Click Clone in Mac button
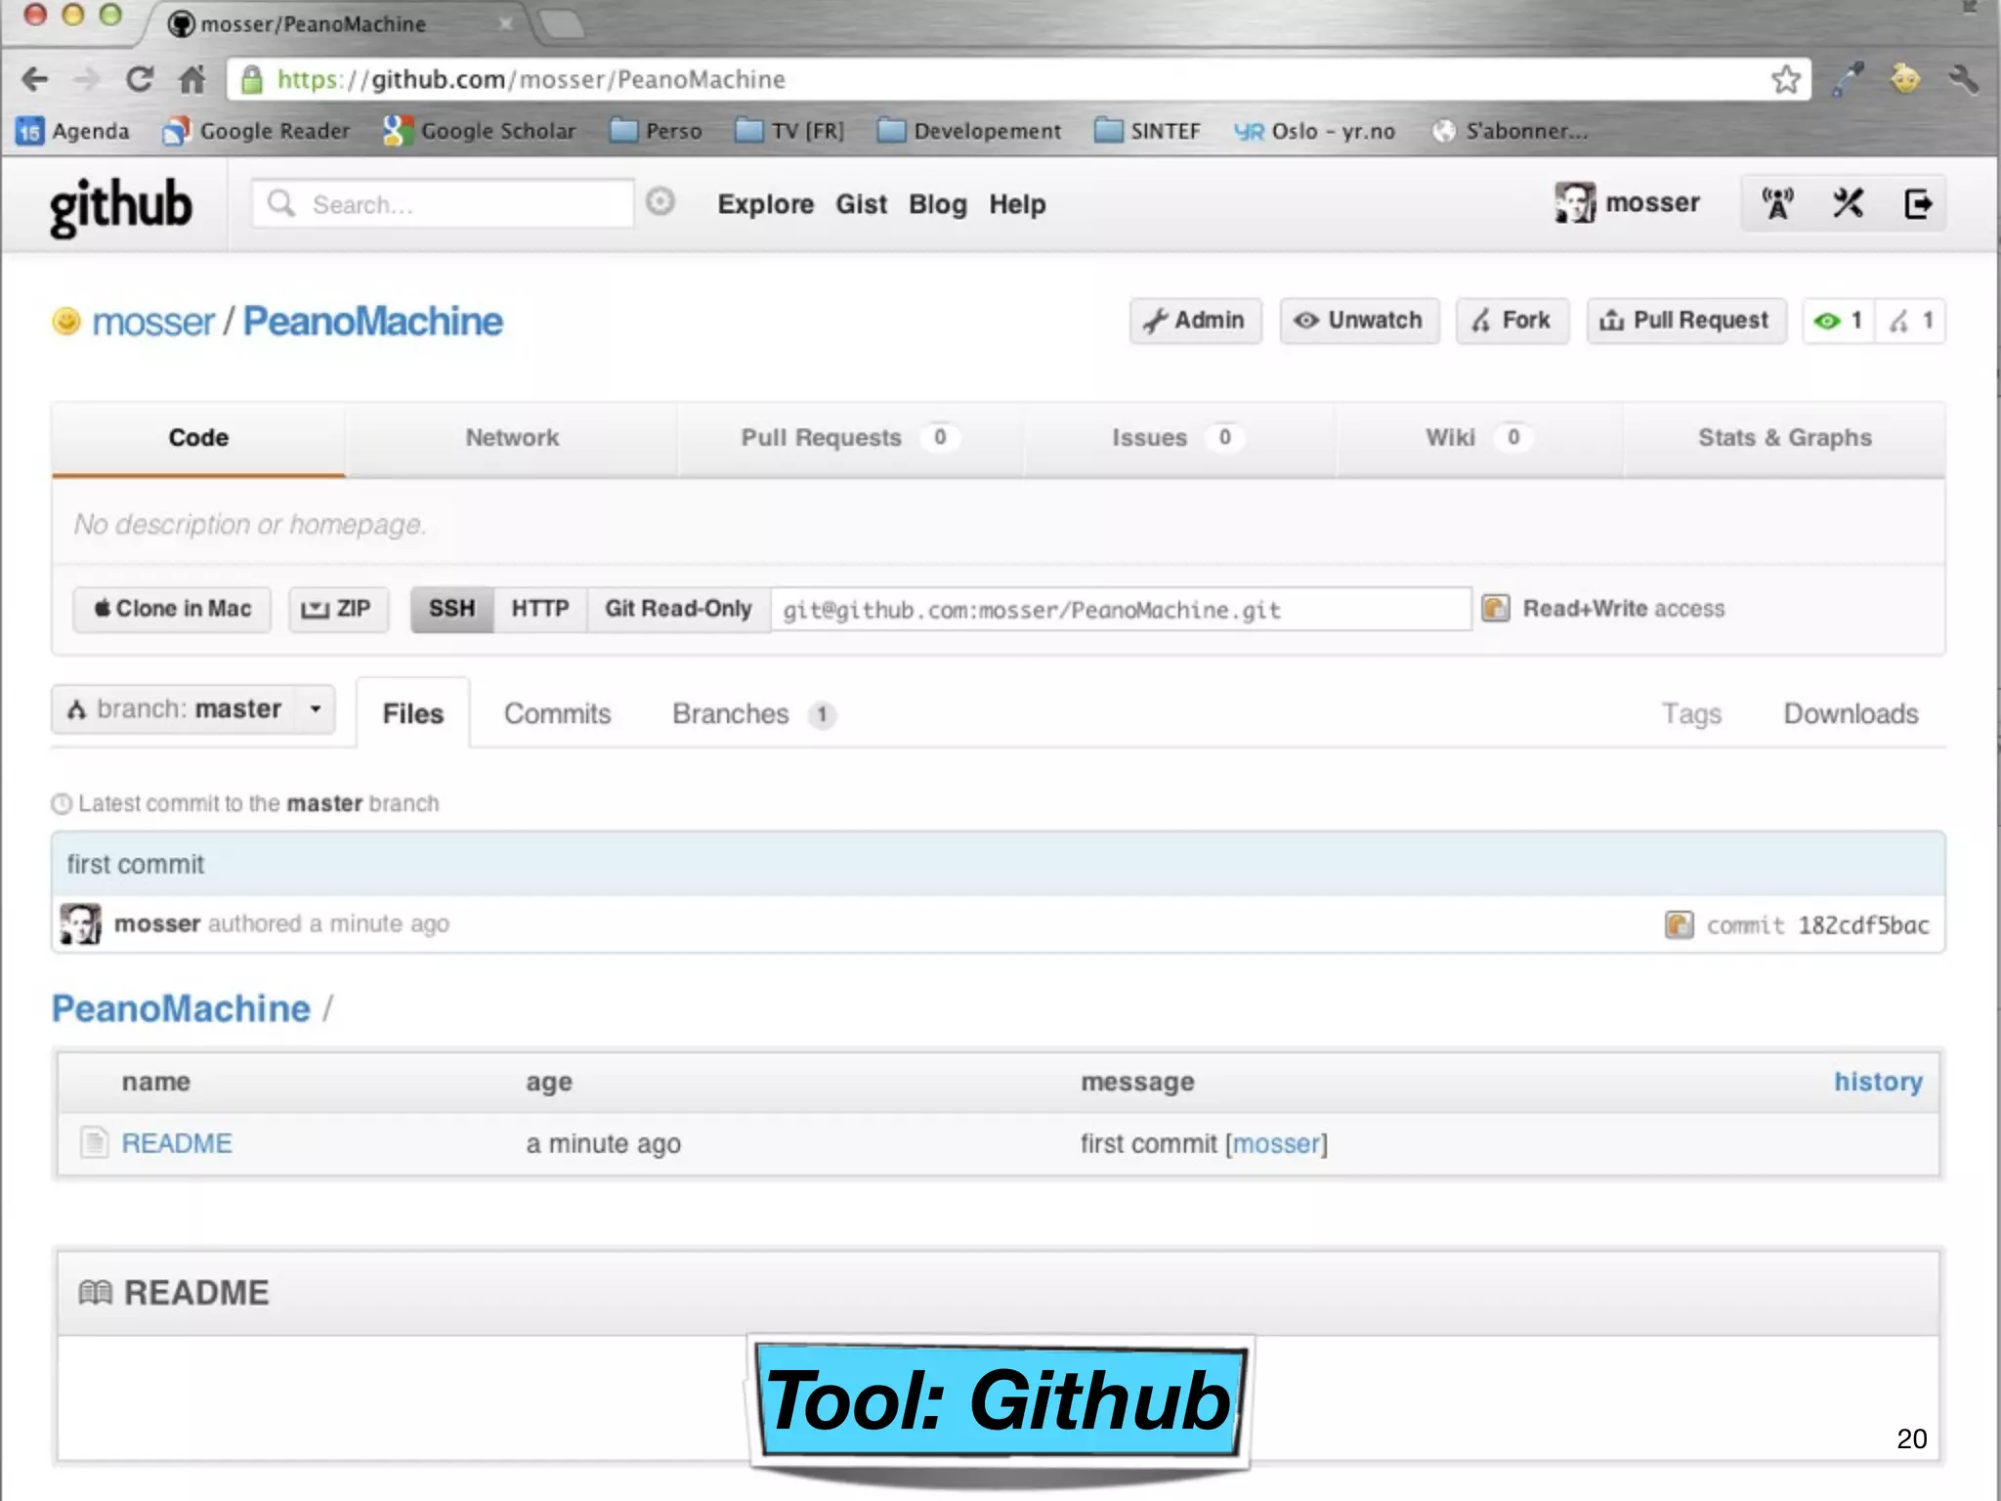Viewport: 2001px width, 1501px height. [x=172, y=609]
